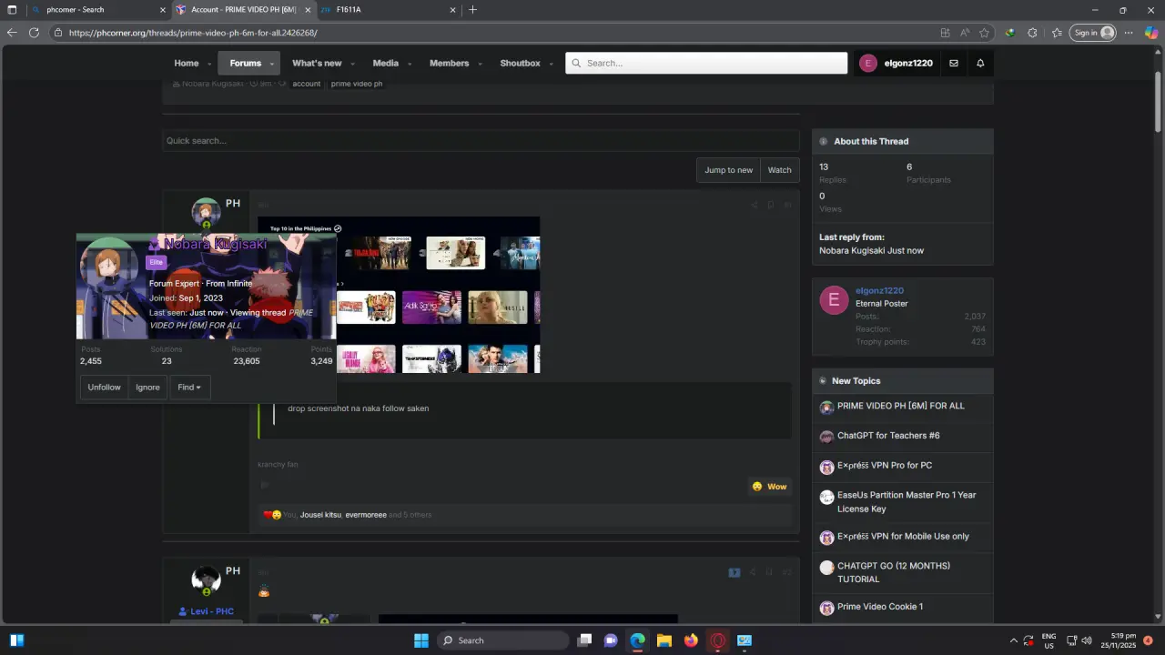Image resolution: width=1165 pixels, height=655 pixels.
Task: Open browser extensions puzzle icon
Action: (x=1032, y=33)
